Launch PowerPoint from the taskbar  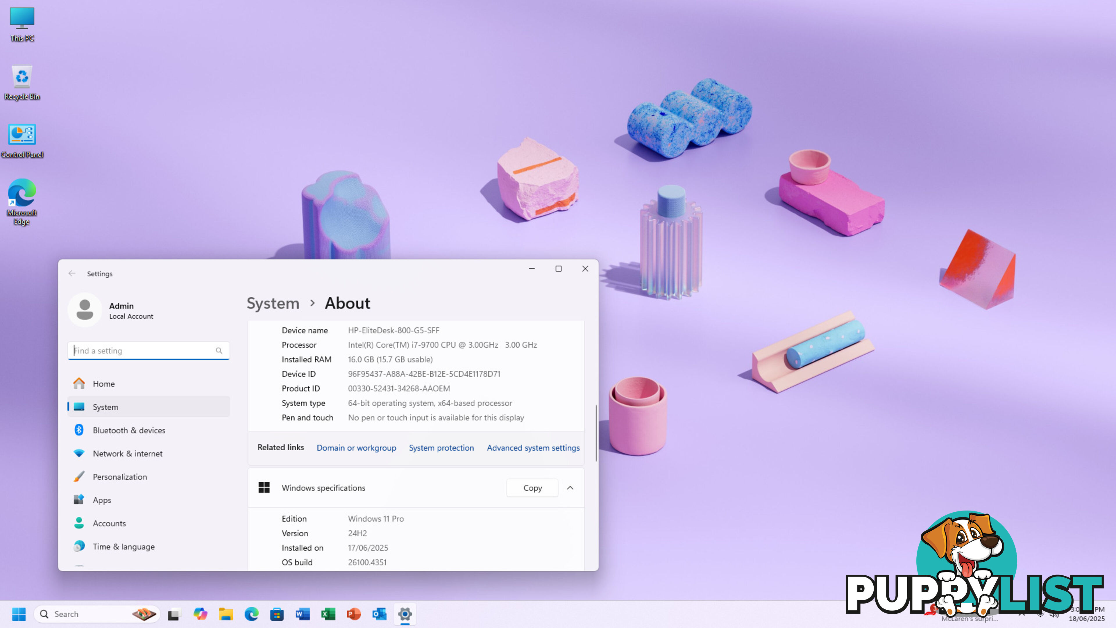pyautogui.click(x=353, y=614)
